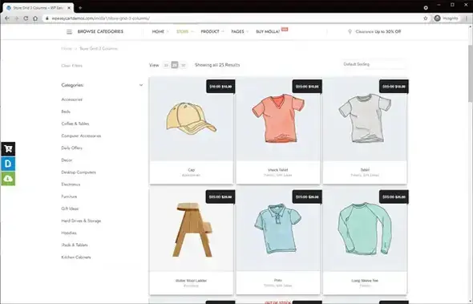Switch to two-column grid view

[x=166, y=65]
